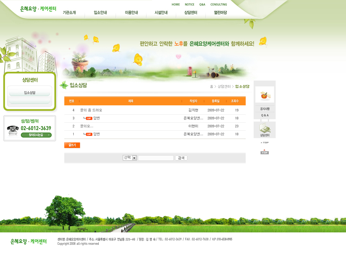Click the 상담센터 book icon in right sidebar

coord(265,129)
